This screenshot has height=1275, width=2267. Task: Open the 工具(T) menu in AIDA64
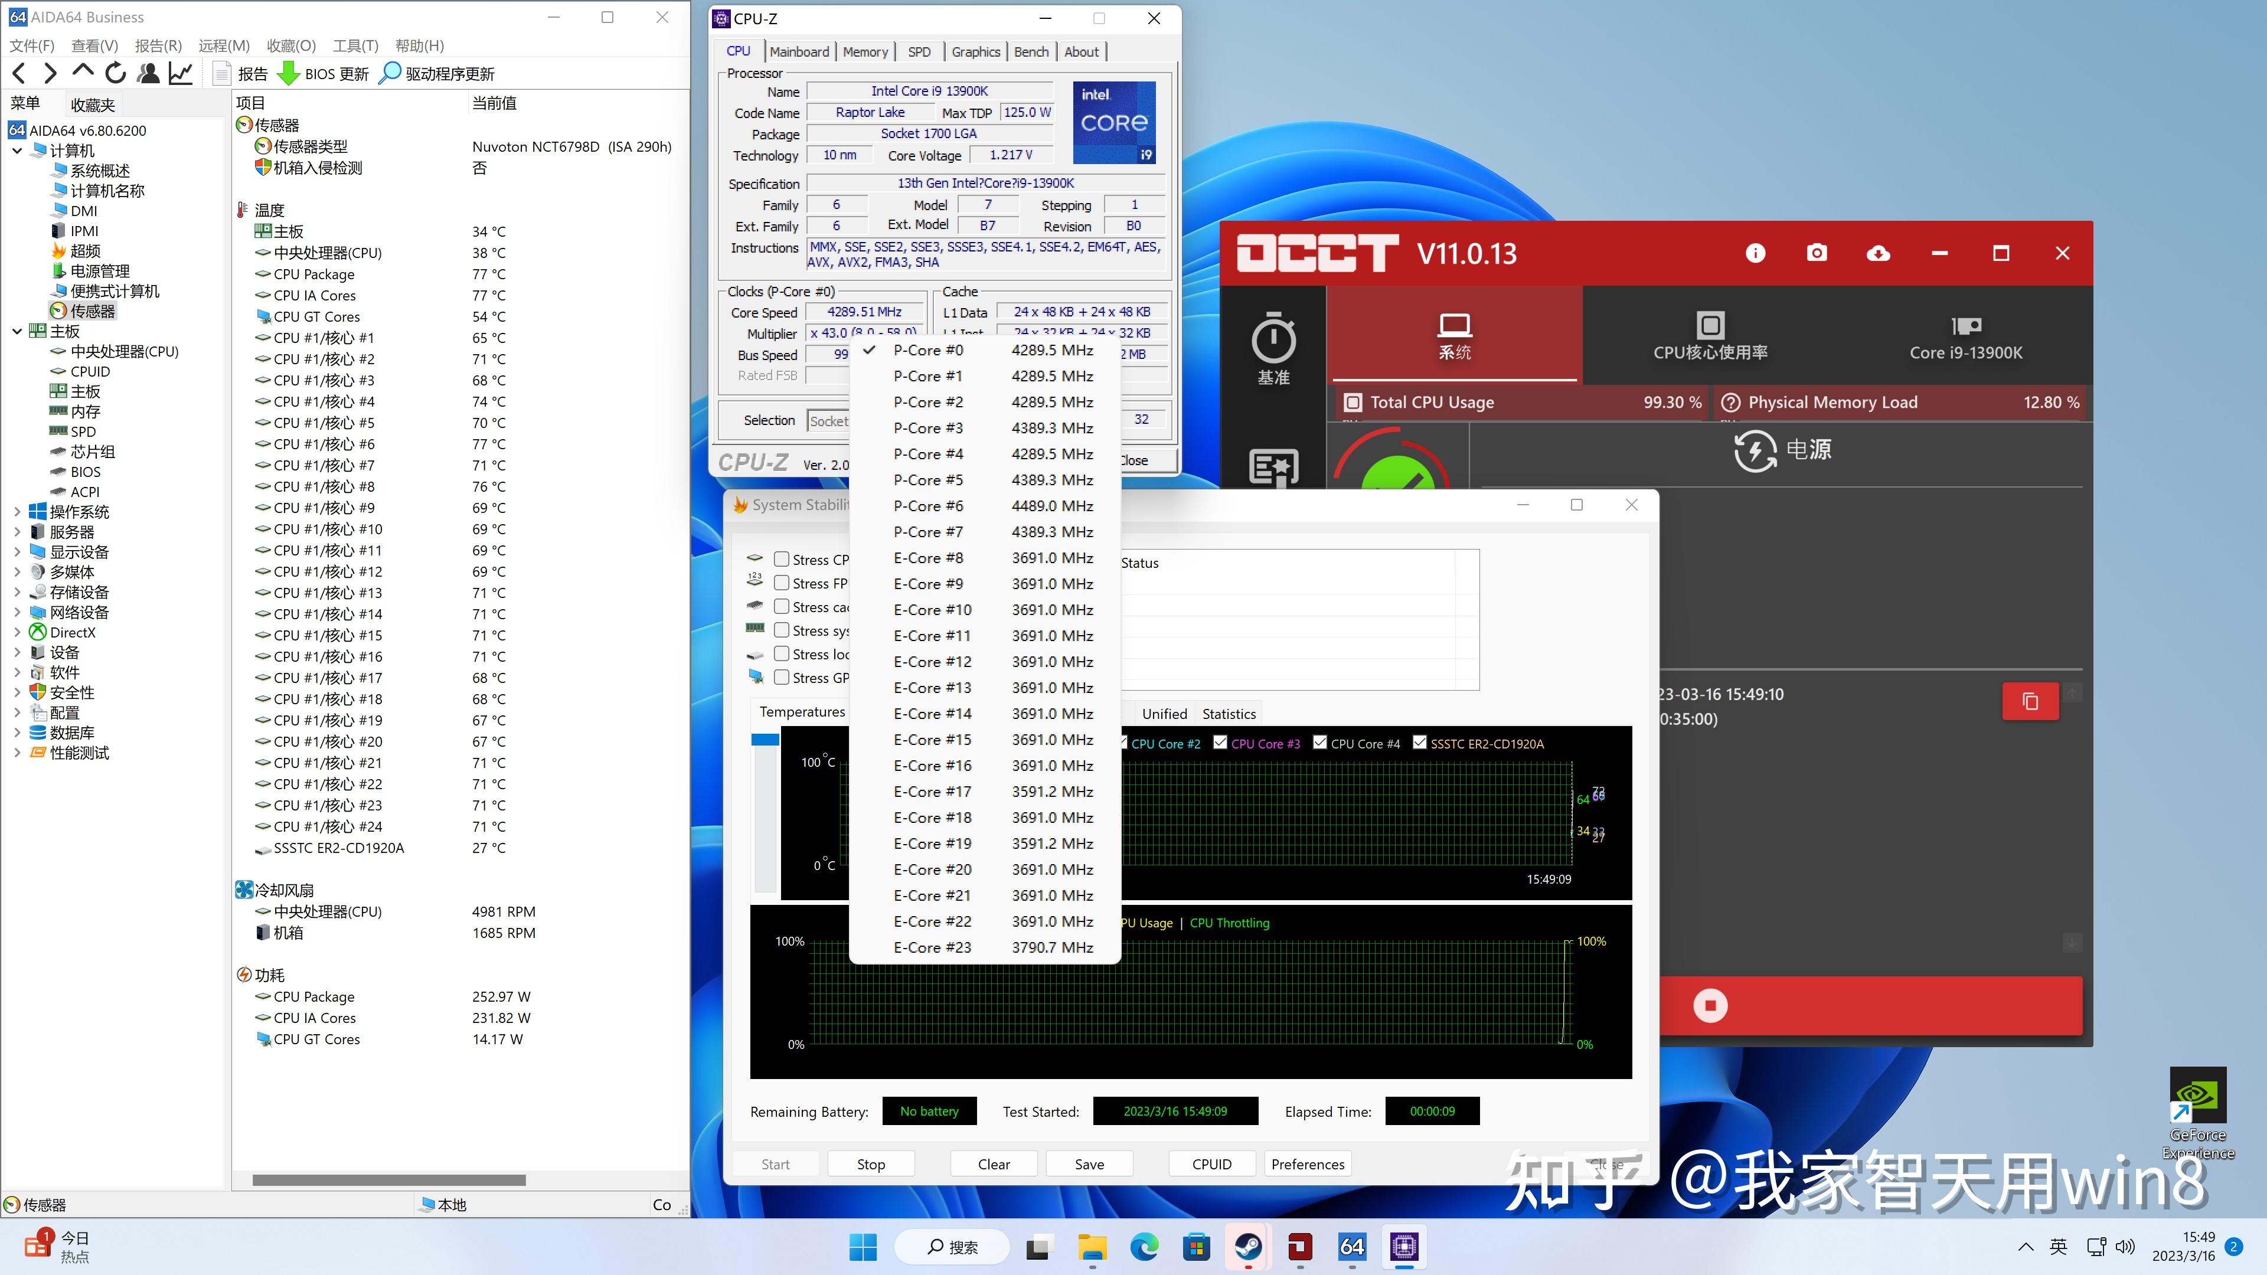[355, 46]
